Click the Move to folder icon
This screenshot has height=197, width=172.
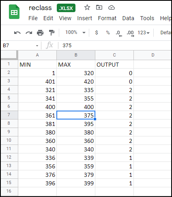pos(99,8)
